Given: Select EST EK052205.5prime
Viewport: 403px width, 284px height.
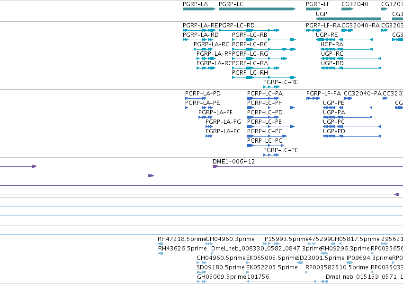Looking at the screenshot, I should pyautogui.click(x=248, y=273).
